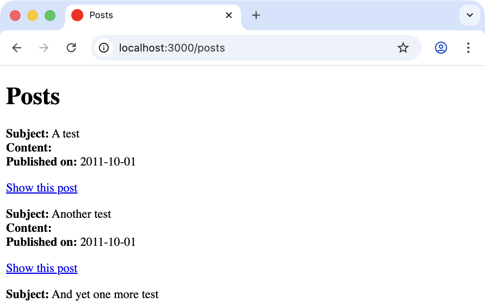Expand the browser options with the vertical dots

468,48
